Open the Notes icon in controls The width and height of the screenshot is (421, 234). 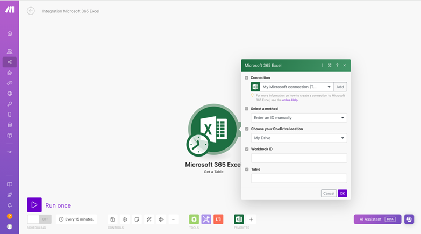click(x=137, y=219)
